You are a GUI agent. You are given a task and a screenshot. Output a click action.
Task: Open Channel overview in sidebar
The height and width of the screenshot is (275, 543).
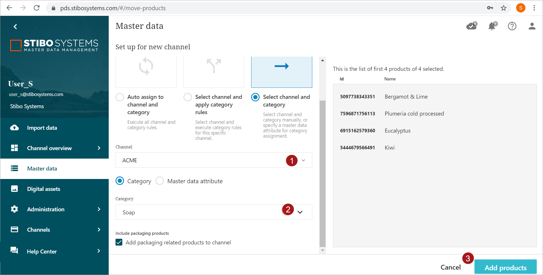(49, 148)
